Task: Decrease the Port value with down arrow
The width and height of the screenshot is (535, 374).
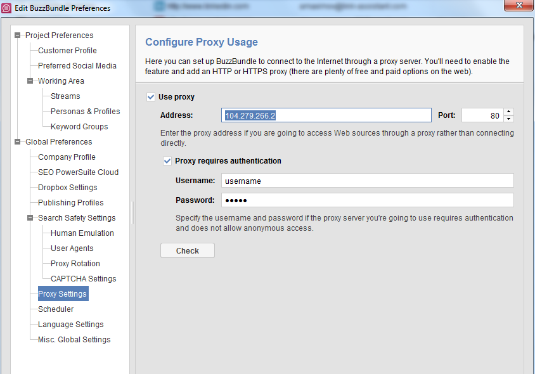Action: [x=509, y=119]
